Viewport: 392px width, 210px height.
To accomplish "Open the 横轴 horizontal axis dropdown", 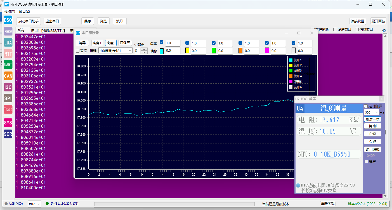I will tap(115, 51).
